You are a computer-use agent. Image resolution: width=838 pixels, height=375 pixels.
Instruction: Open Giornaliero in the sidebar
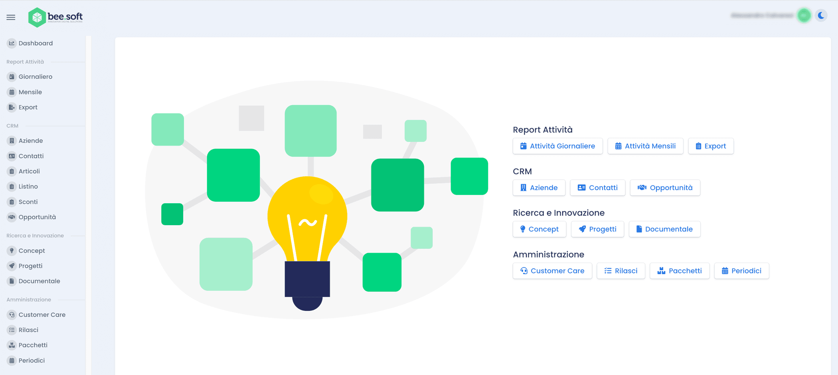[35, 77]
